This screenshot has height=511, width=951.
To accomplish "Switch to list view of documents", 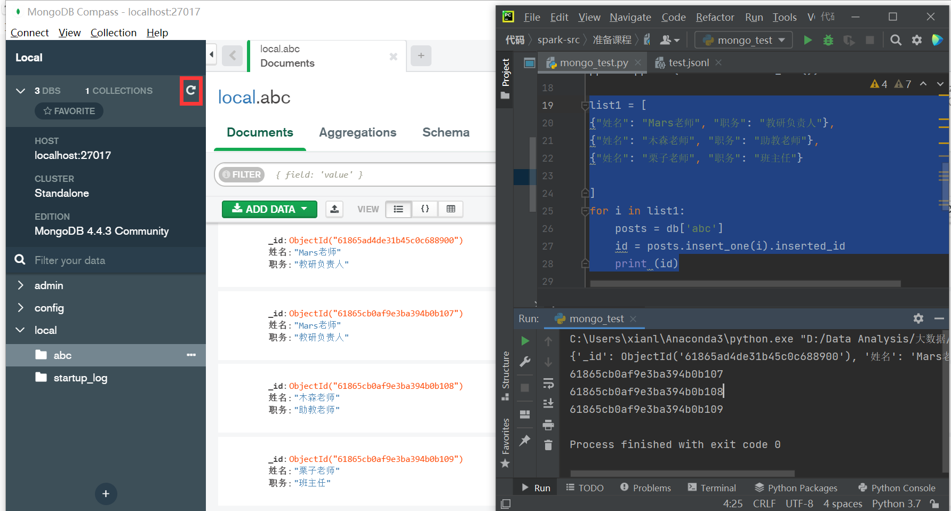I will point(398,209).
